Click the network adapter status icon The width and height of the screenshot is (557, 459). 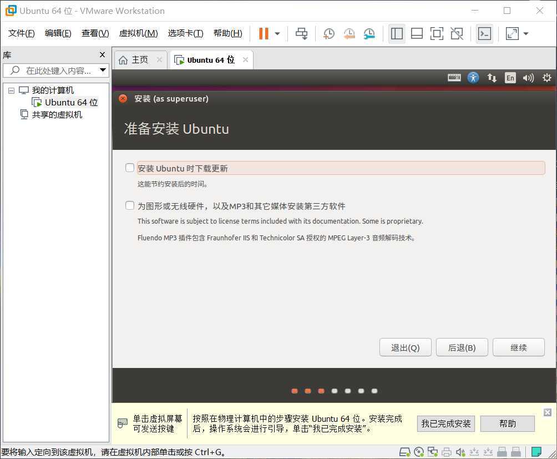click(432, 452)
